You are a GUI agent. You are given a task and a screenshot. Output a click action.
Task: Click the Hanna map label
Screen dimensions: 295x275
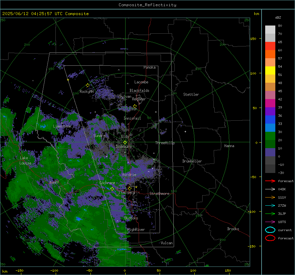pos(229,146)
